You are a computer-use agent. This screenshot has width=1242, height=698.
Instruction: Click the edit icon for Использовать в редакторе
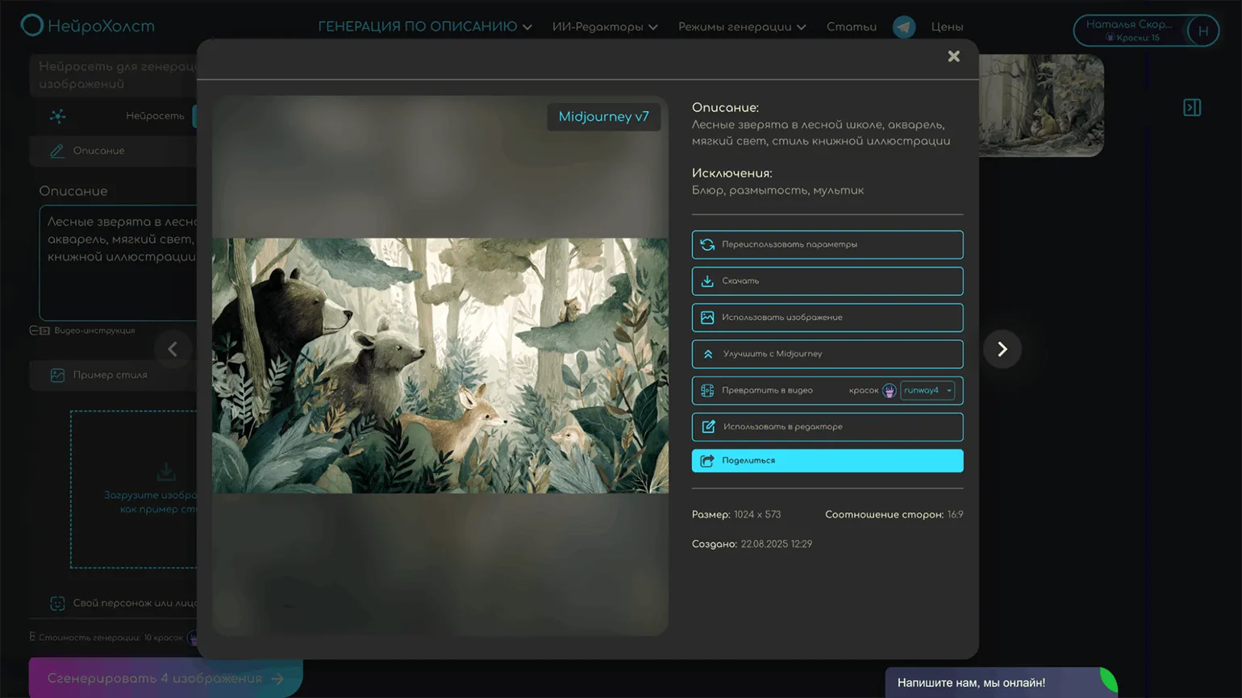[x=707, y=427]
